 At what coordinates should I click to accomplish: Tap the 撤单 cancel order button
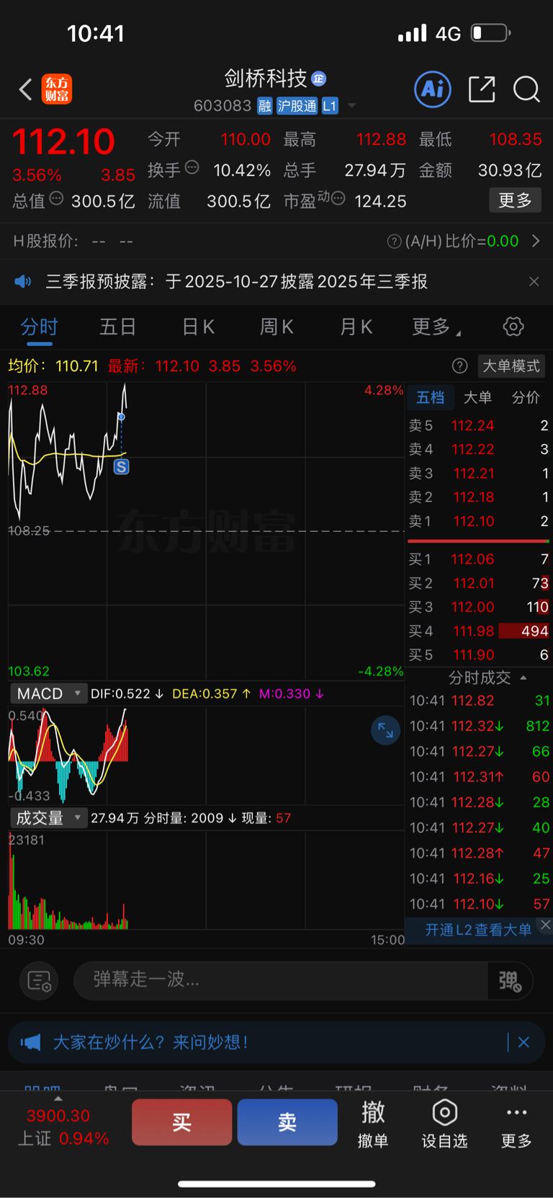373,1124
